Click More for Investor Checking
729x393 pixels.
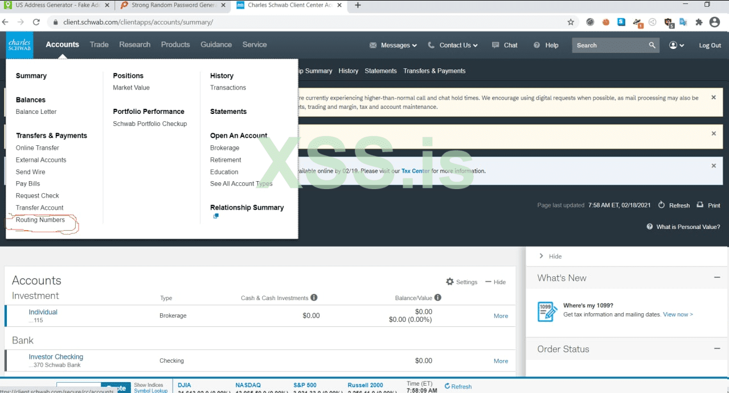(x=501, y=361)
